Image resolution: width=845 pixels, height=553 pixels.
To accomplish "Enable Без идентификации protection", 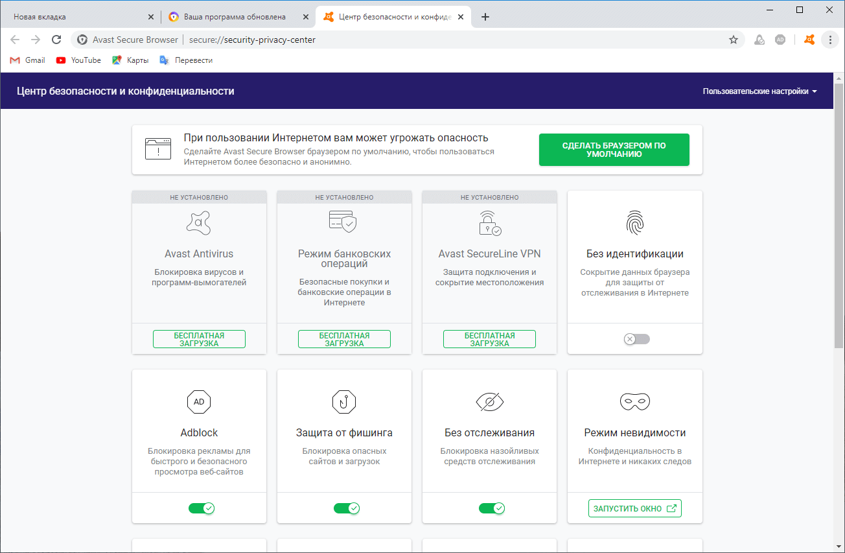I will click(636, 338).
